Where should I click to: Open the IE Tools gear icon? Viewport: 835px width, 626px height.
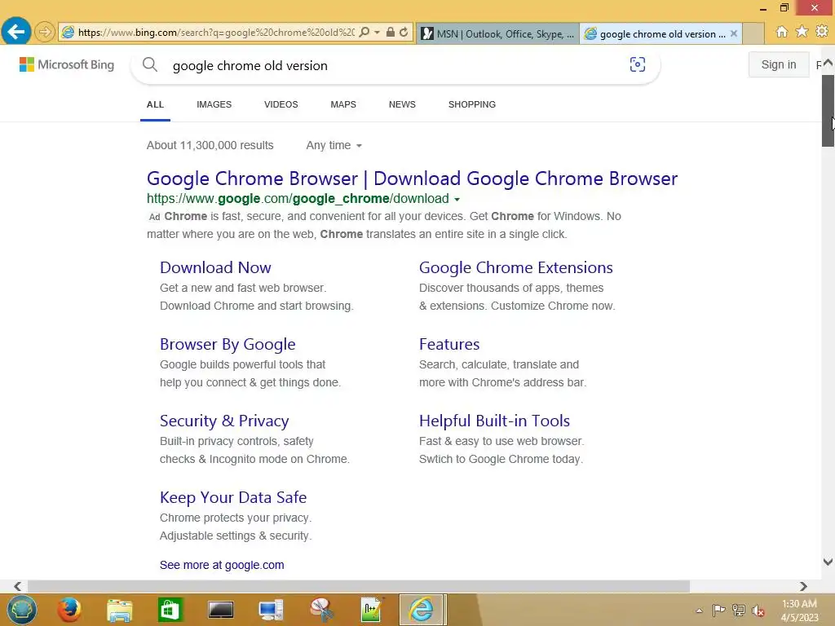click(822, 32)
